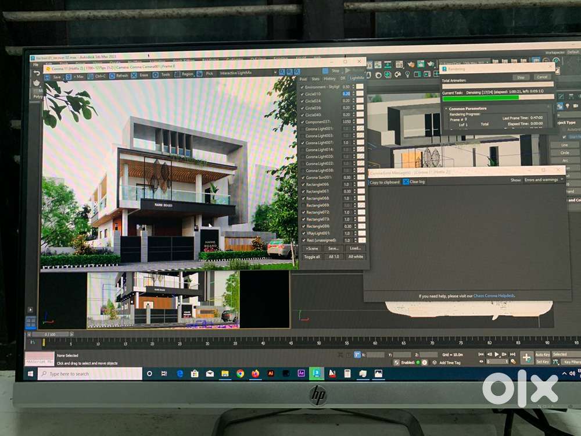This screenshot has width=581, height=436.
Task: Click the Environment Skylight color swatch
Action: click(360, 87)
